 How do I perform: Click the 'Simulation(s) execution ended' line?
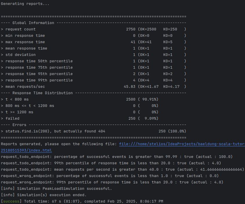pyautogui.click(x=43, y=195)
